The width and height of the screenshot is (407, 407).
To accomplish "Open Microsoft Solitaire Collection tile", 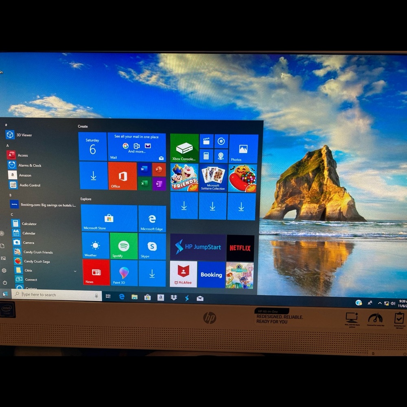I will pyautogui.click(x=213, y=178).
